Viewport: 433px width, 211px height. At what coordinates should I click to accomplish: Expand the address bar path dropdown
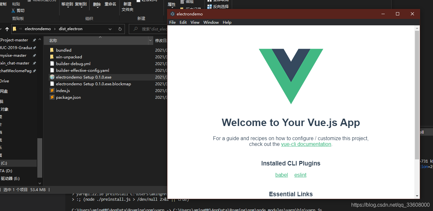coord(110,29)
